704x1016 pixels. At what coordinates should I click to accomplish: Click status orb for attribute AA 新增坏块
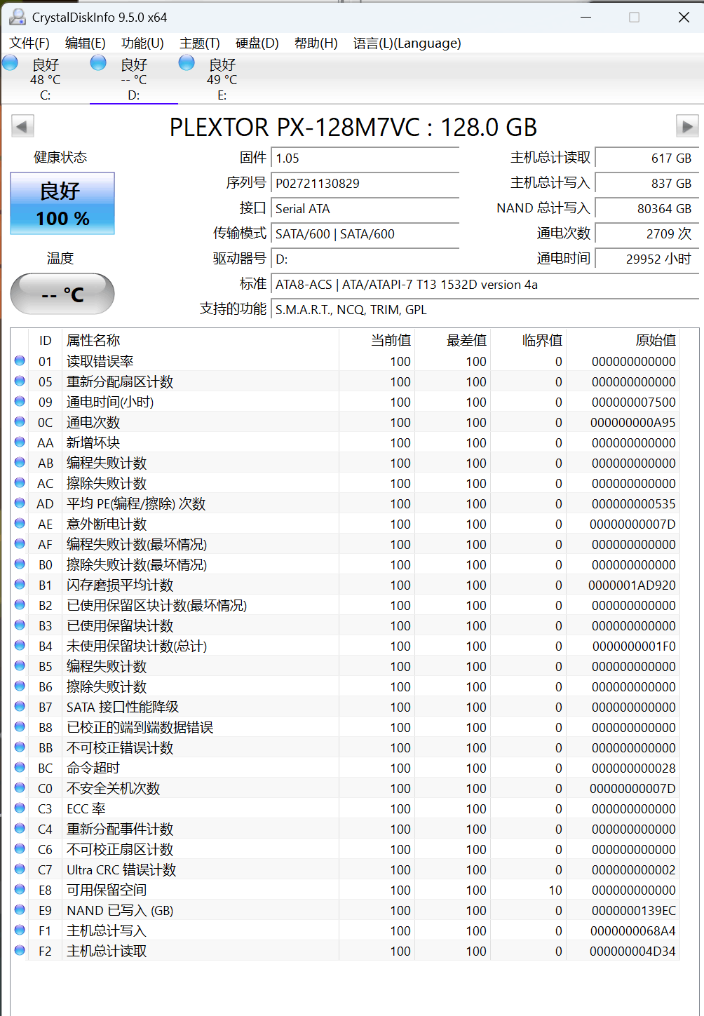20,442
